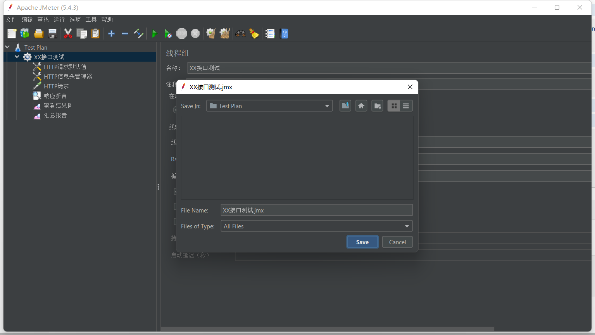Create new folder in save dialog

[377, 106]
